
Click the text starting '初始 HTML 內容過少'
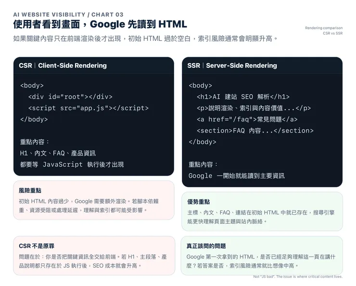89,206
